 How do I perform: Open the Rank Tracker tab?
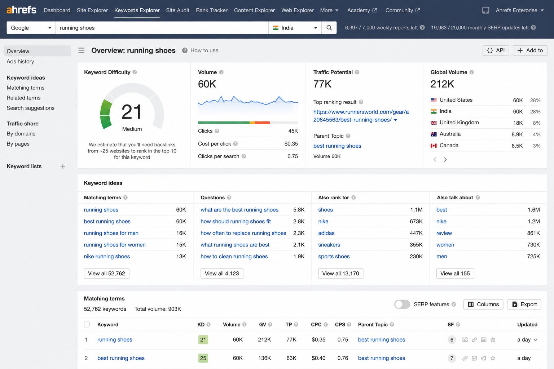[x=212, y=10]
